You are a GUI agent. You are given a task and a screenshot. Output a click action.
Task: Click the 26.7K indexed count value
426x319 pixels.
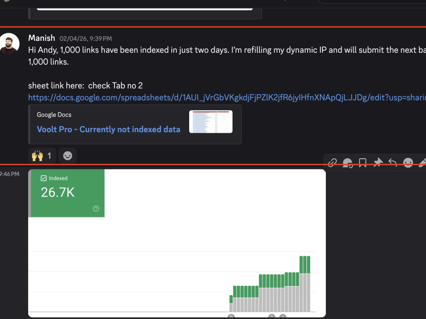pyautogui.click(x=58, y=192)
